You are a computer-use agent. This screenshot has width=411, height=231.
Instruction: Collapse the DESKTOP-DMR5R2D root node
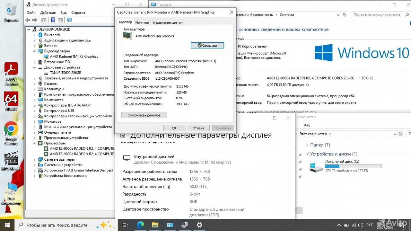click(x=29, y=29)
